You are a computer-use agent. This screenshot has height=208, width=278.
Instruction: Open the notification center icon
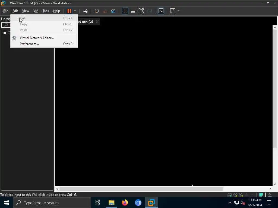(x=269, y=203)
